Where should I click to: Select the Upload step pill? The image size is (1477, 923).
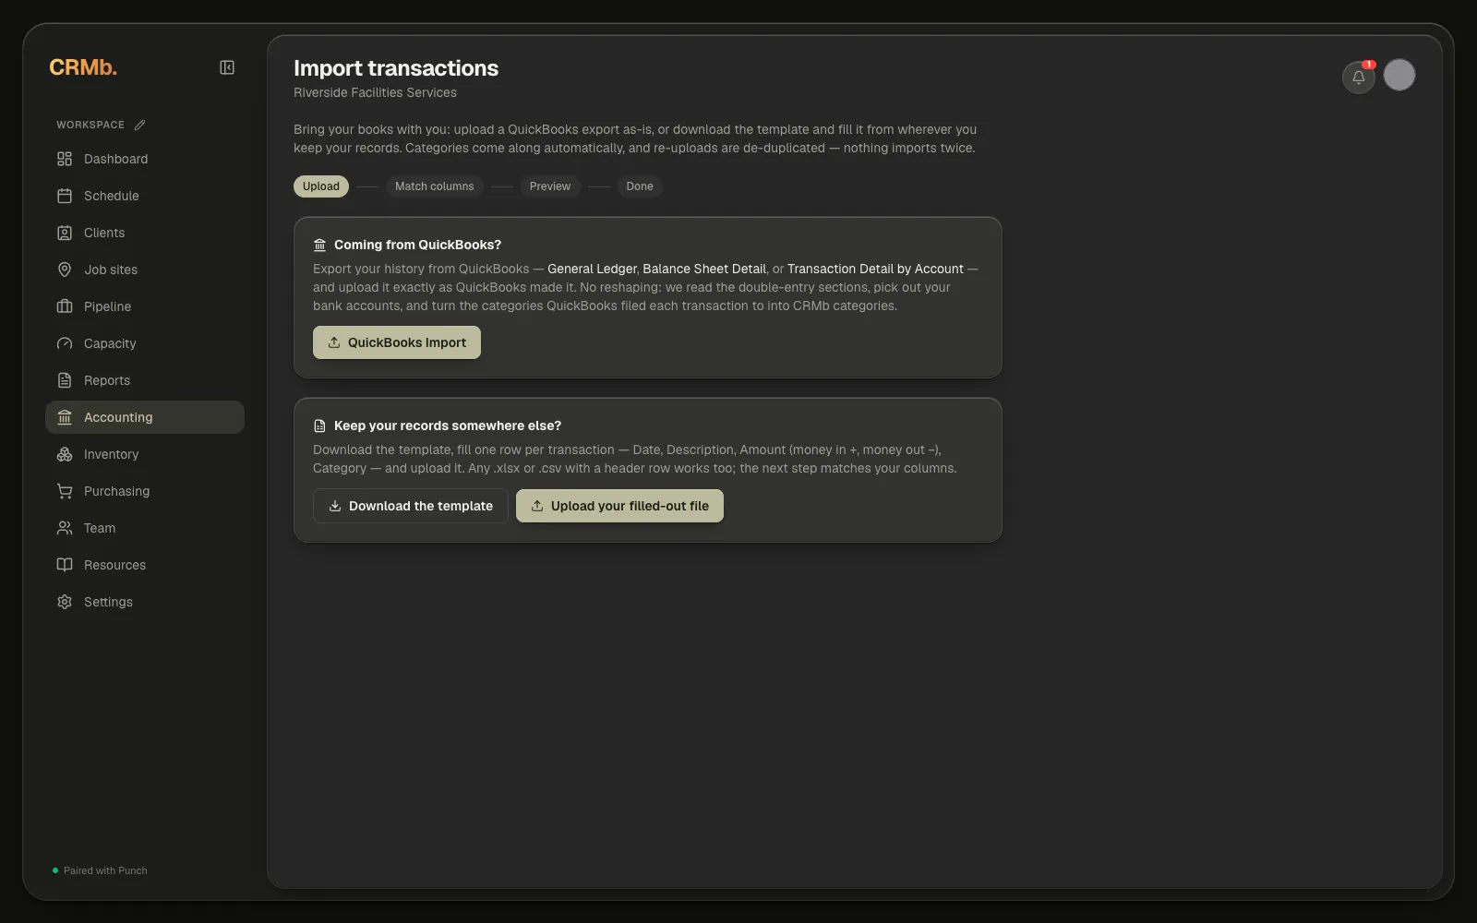click(321, 186)
